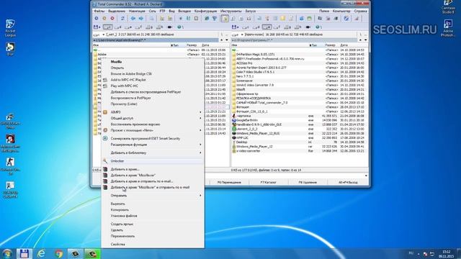461x259 pixels.
Task: Click the clock in the system tray
Action: pos(446,254)
